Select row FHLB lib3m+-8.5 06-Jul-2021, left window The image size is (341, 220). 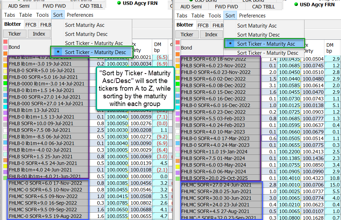pos(48,137)
